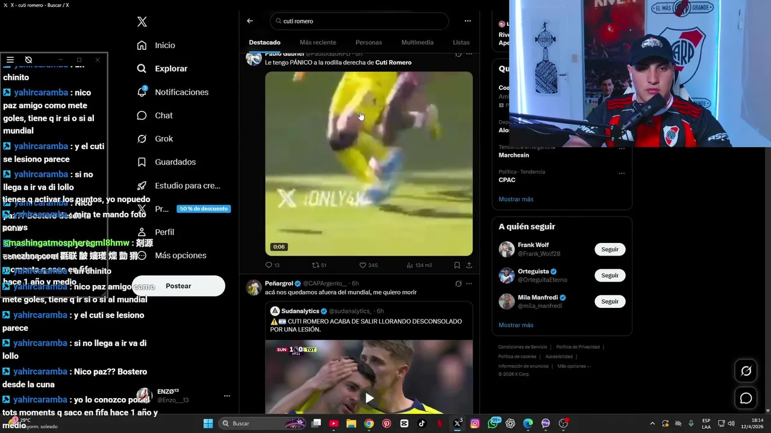Open Peñargrol's profile avatar
The image size is (771, 433).
(x=254, y=287)
